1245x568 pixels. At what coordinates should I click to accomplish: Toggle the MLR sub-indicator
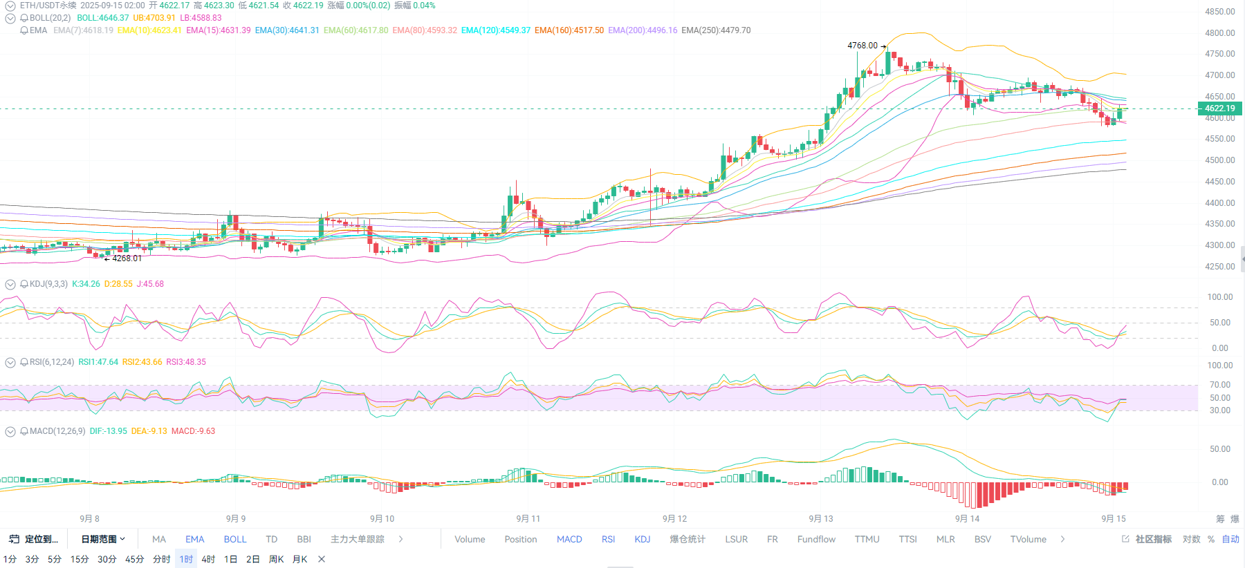(946, 539)
